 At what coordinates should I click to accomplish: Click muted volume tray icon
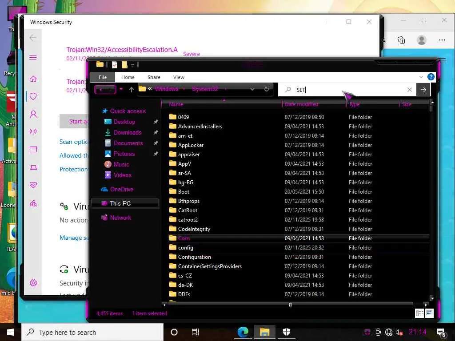pos(399,332)
